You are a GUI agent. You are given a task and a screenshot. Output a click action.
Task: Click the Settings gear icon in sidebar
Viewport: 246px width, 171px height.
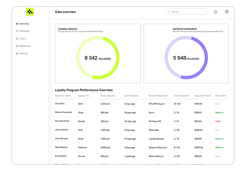tap(17, 53)
